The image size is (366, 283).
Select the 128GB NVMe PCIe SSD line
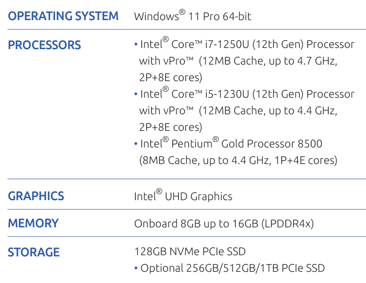pyautogui.click(x=190, y=252)
